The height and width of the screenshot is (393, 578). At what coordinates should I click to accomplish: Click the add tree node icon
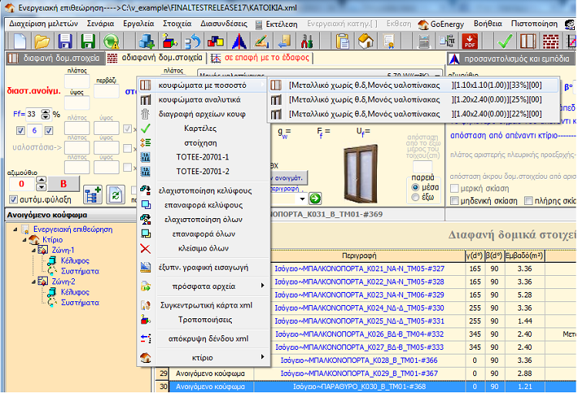[92, 193]
